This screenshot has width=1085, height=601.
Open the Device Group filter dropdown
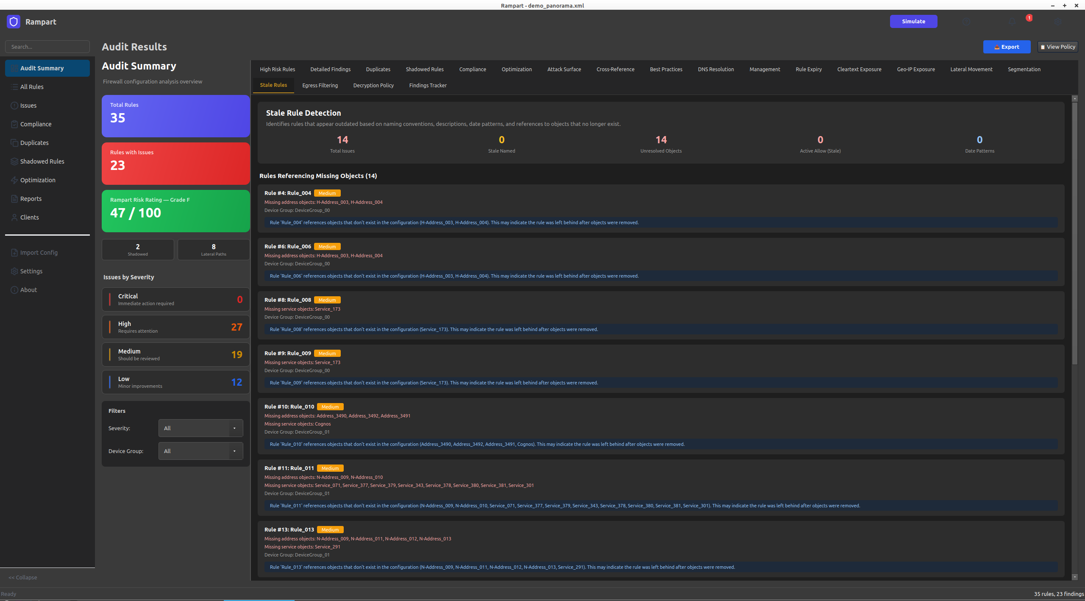point(200,451)
